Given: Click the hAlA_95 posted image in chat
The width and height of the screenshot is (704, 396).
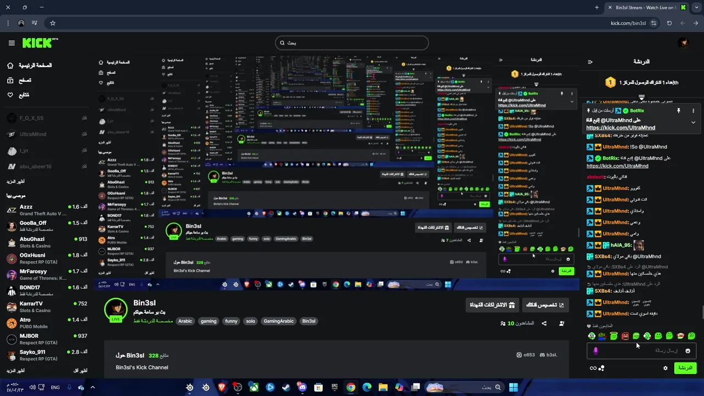Looking at the screenshot, I should [x=639, y=245].
